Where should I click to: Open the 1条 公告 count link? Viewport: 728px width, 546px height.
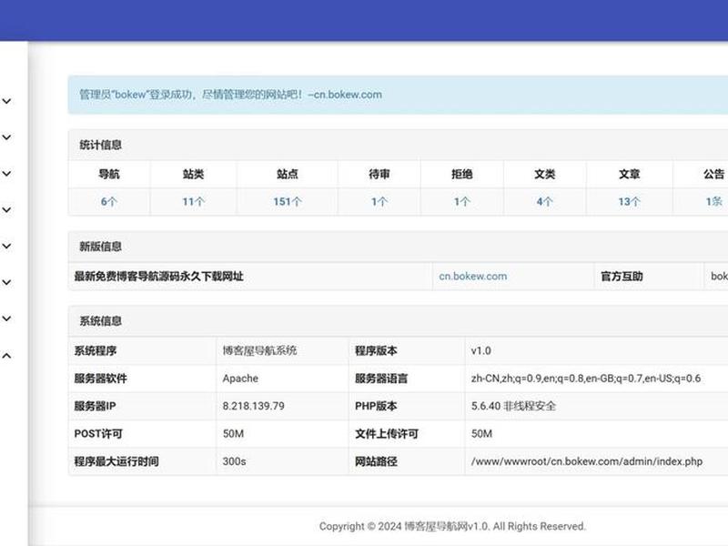714,201
